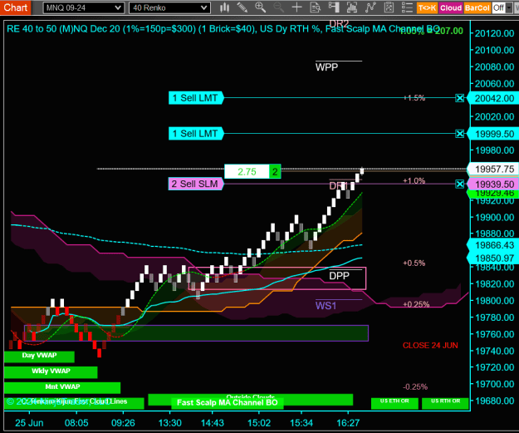This screenshot has height=433, width=519.
Task: Click the CLOSE 24 JUN text
Action: click(x=430, y=345)
